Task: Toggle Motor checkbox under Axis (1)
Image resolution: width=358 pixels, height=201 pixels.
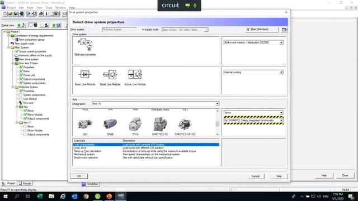Action: click(25, 127)
